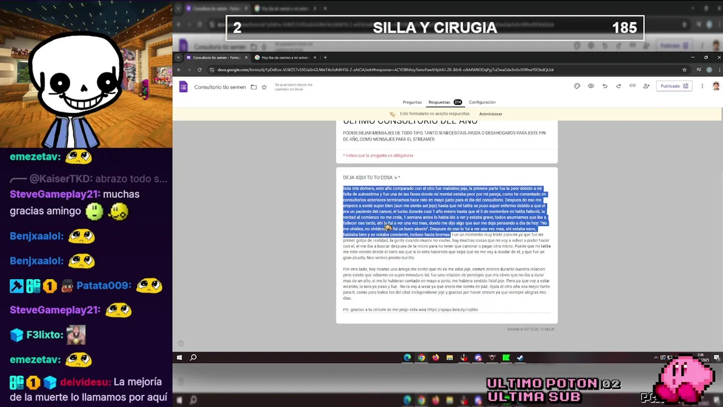Screen dimensions: 723x407
Task: Open Windows taskbar search
Action: click(193, 357)
